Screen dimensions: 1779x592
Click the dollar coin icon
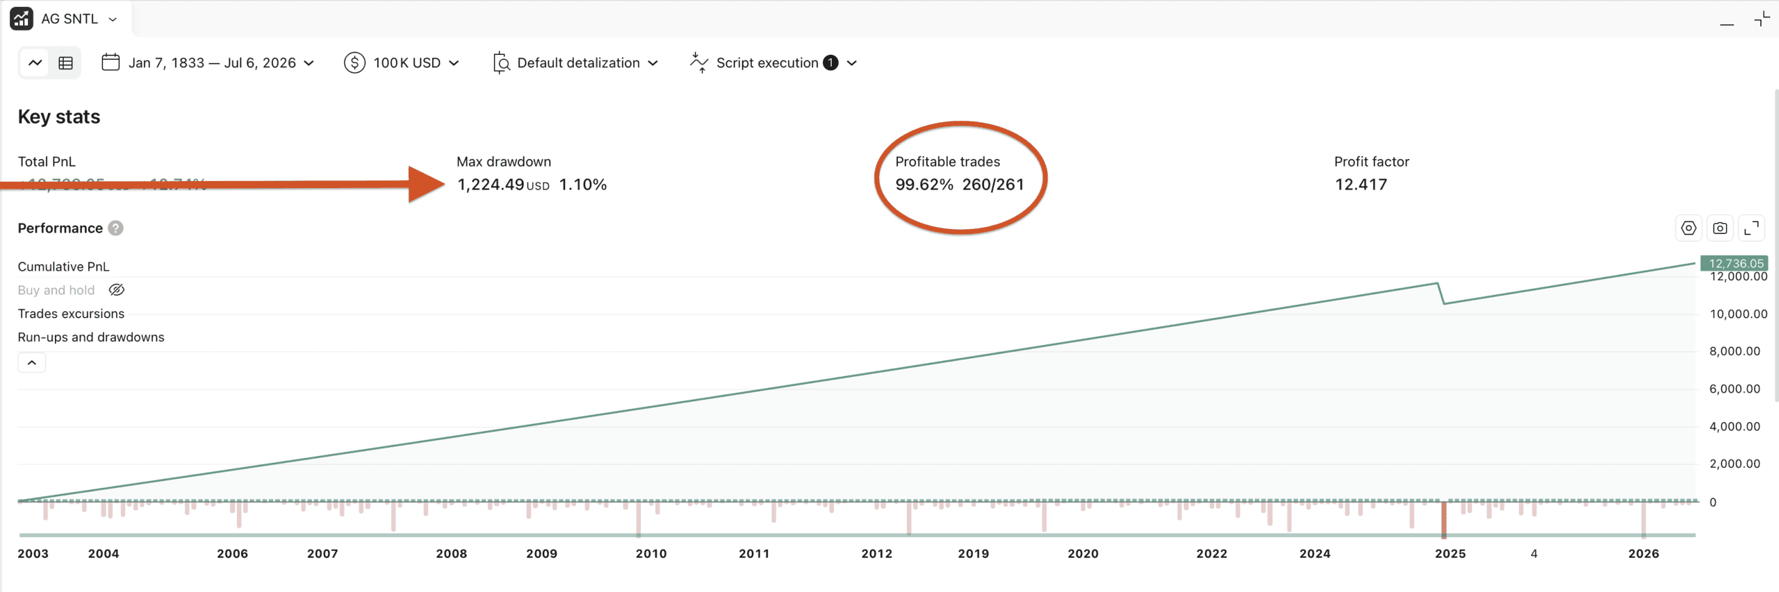tap(354, 63)
